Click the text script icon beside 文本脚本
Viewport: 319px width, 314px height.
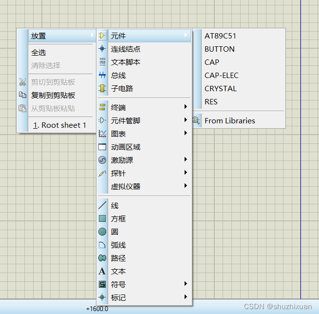pyautogui.click(x=102, y=62)
